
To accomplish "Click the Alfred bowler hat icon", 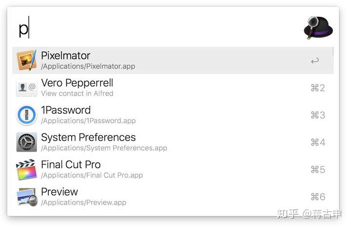I will [x=318, y=27].
